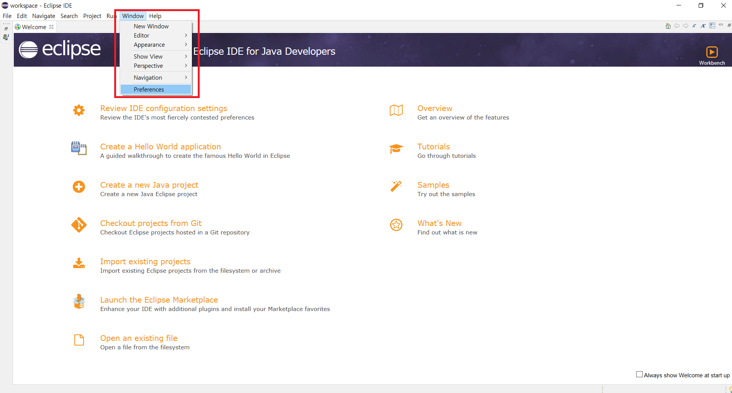732x393 pixels.
Task: Expand the Editor submenu
Action: coord(156,36)
